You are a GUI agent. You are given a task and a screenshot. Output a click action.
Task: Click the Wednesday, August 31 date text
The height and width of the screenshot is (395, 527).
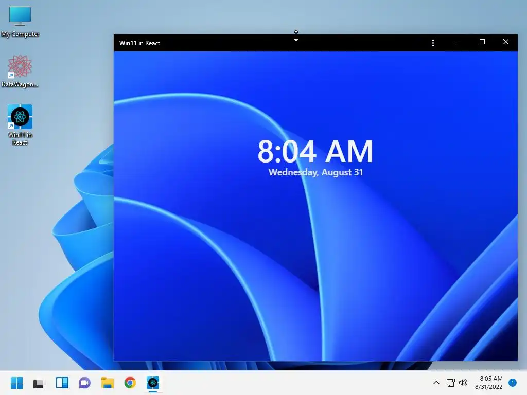315,172
